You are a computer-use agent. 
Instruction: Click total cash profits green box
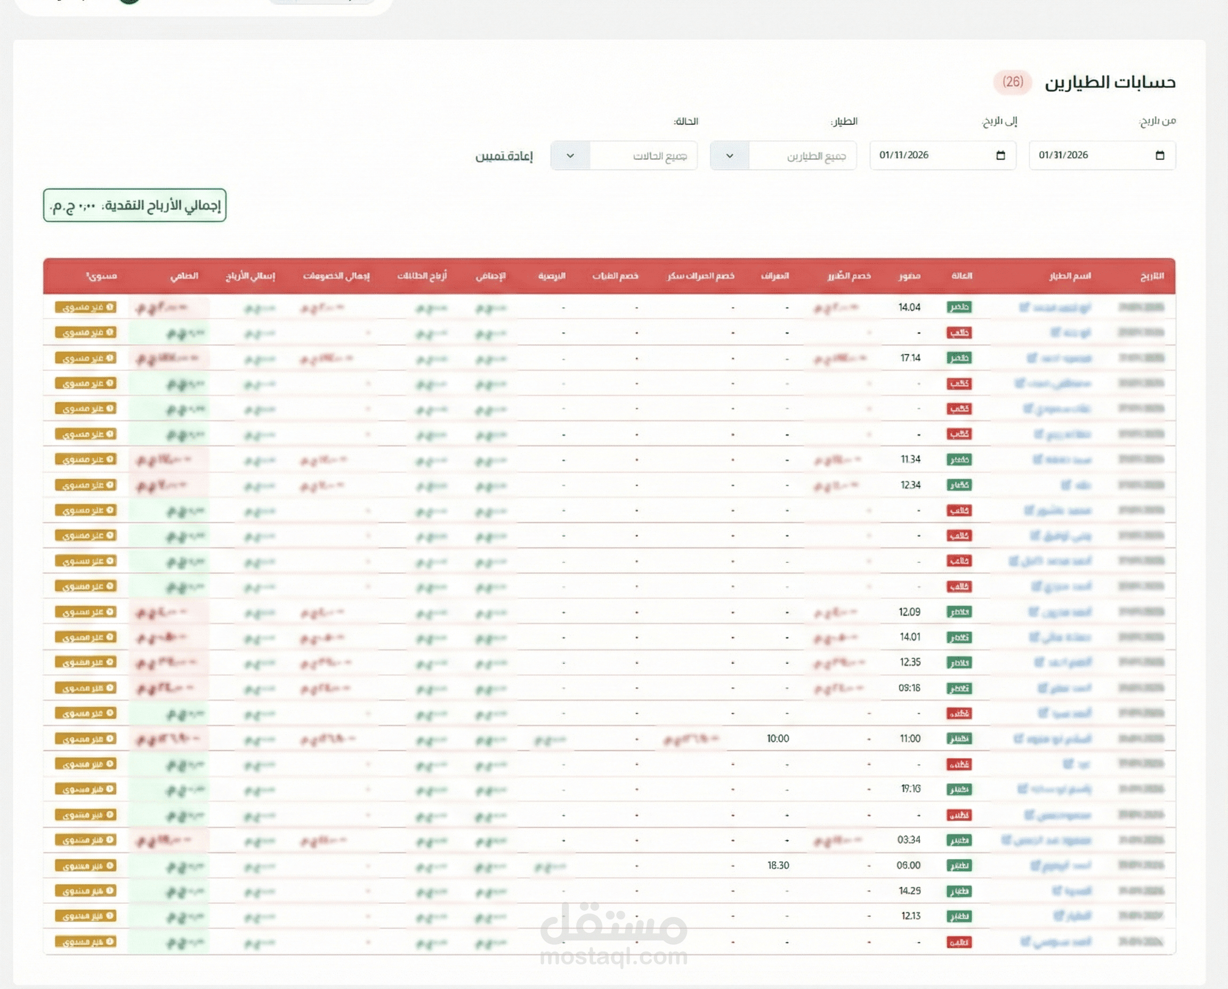[x=134, y=205]
